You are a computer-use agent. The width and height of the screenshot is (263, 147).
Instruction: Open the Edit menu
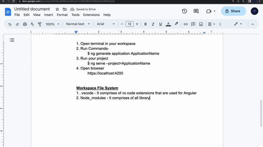26,15
